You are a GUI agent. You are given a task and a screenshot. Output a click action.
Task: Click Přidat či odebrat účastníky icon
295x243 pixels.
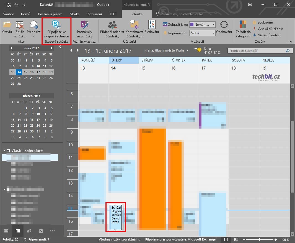(x=112, y=25)
